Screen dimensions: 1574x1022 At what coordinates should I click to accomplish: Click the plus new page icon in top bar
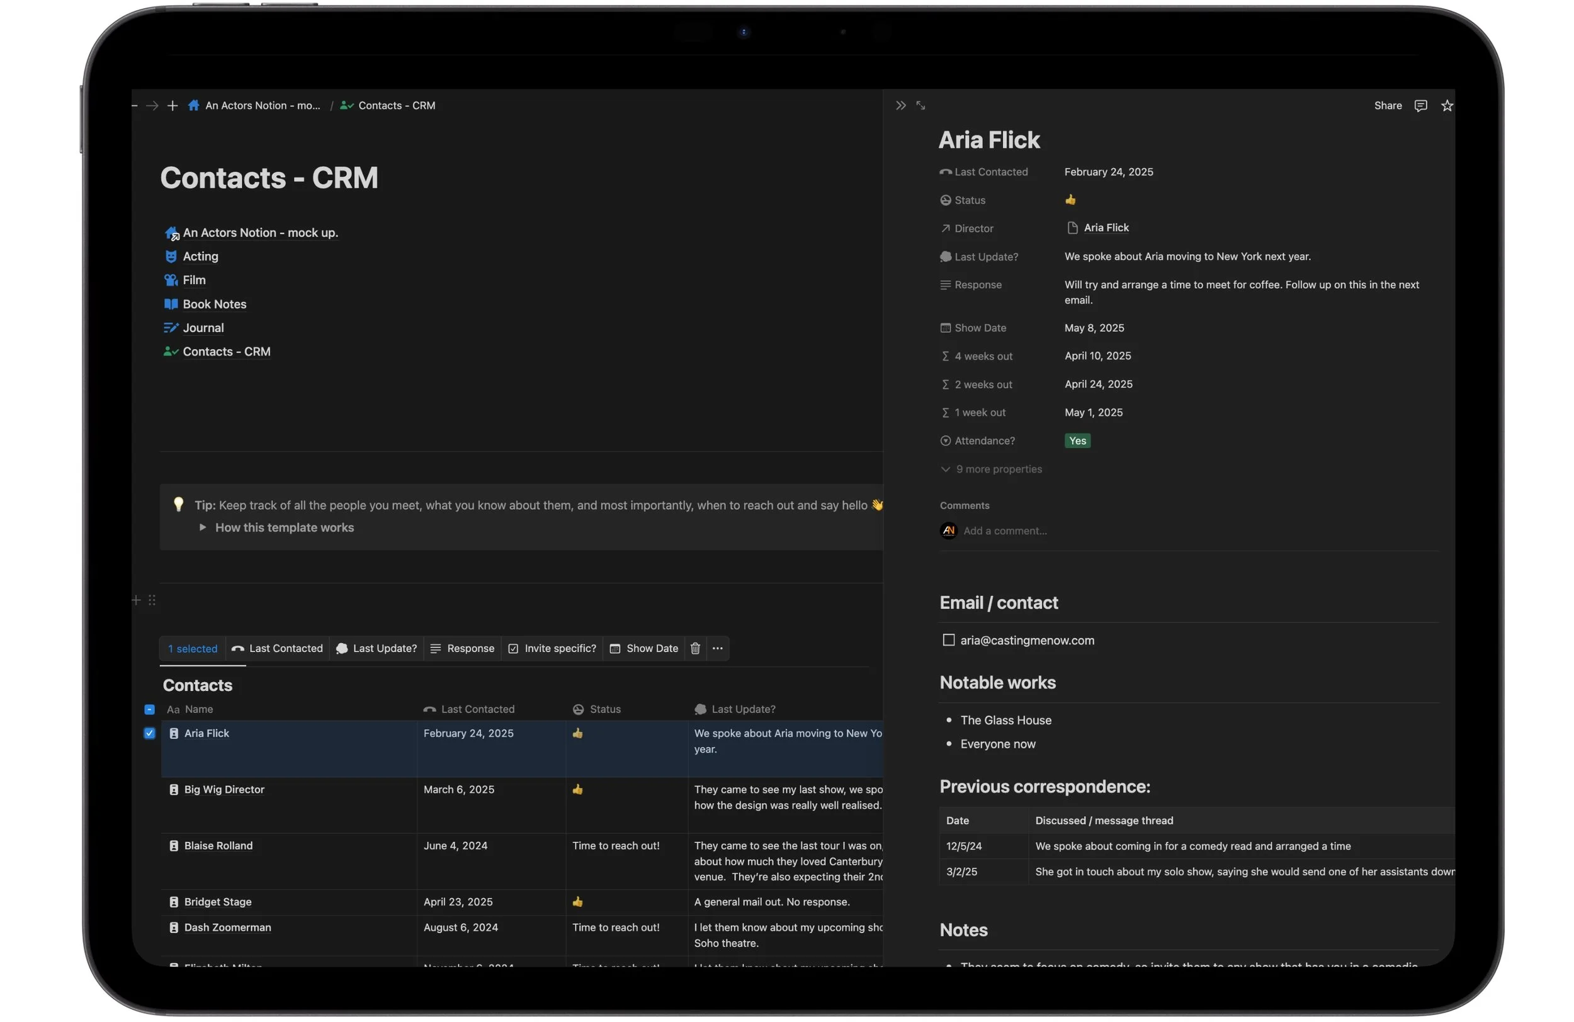click(x=173, y=106)
